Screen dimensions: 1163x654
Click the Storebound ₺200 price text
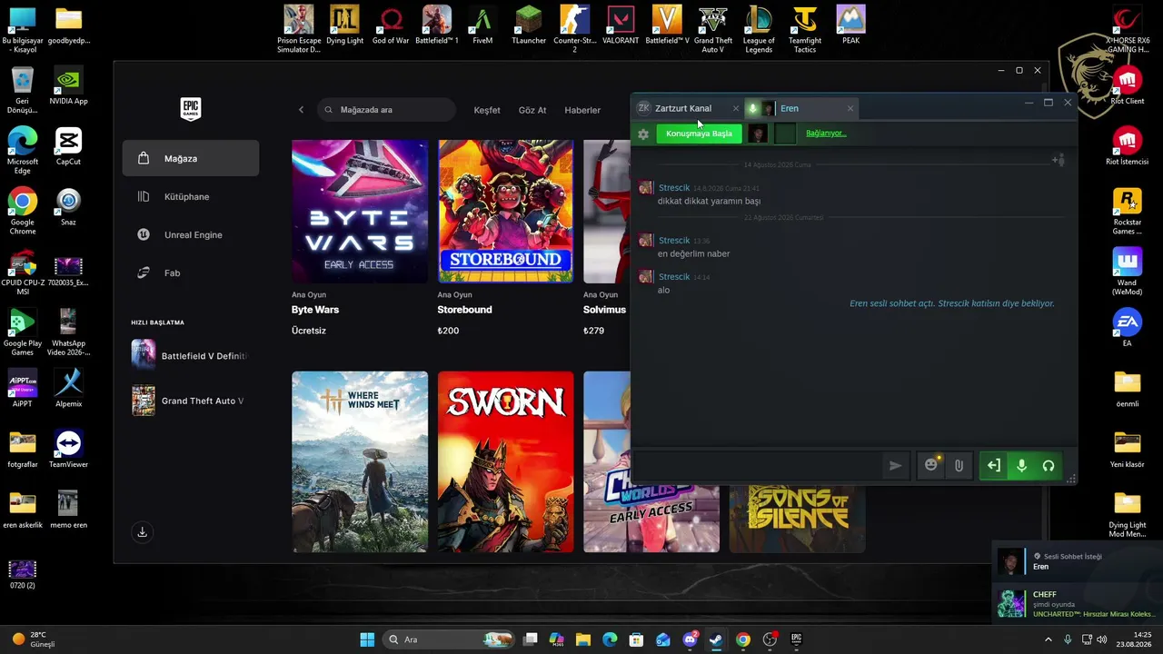point(448,331)
